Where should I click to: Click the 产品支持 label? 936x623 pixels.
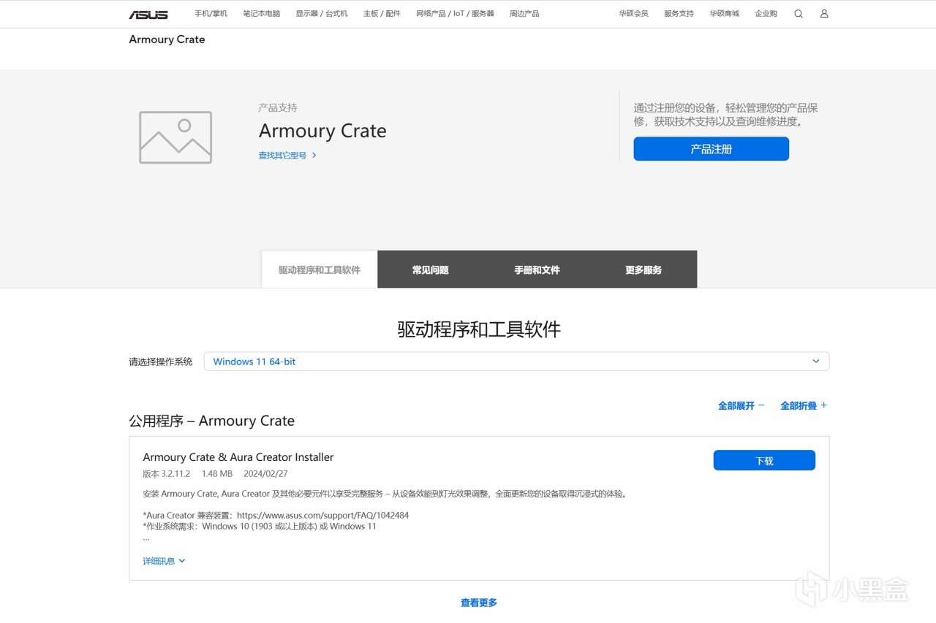[x=278, y=108]
